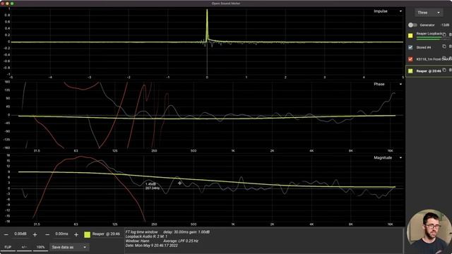Click the 0.00dB gain field
The height and width of the screenshot is (254, 452).
[20, 234]
